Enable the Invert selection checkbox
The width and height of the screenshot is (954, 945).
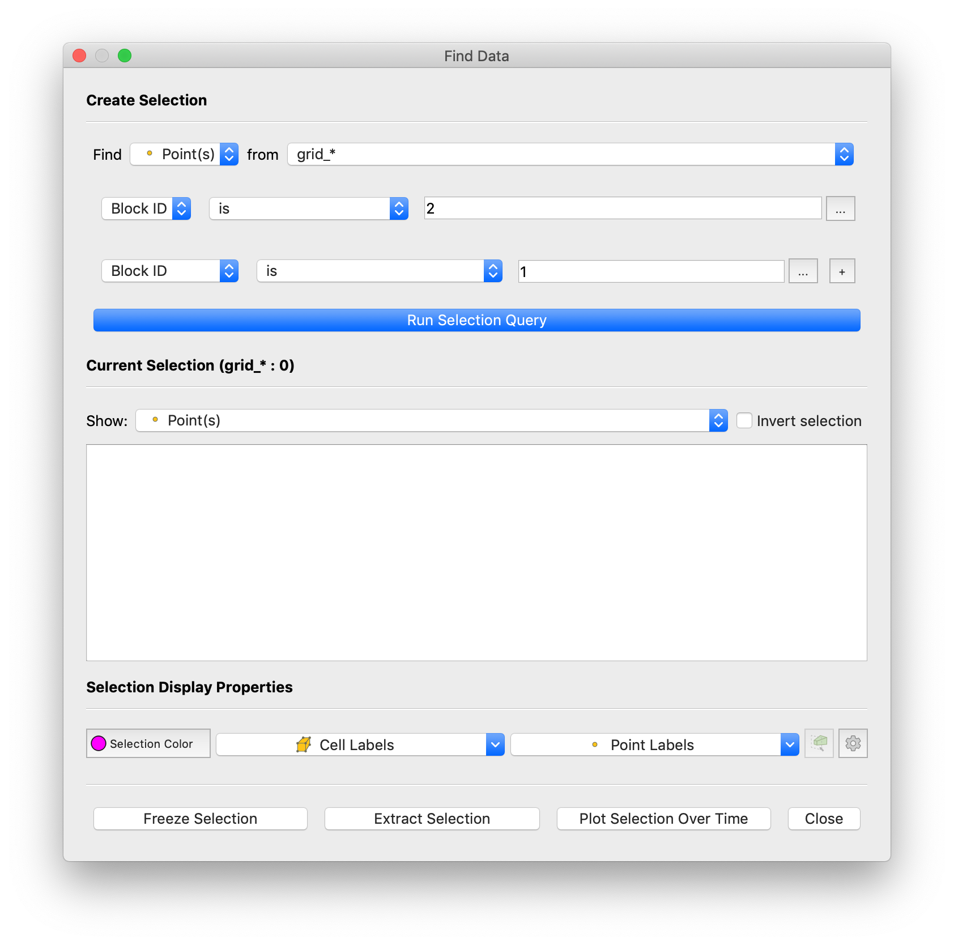[x=744, y=421]
